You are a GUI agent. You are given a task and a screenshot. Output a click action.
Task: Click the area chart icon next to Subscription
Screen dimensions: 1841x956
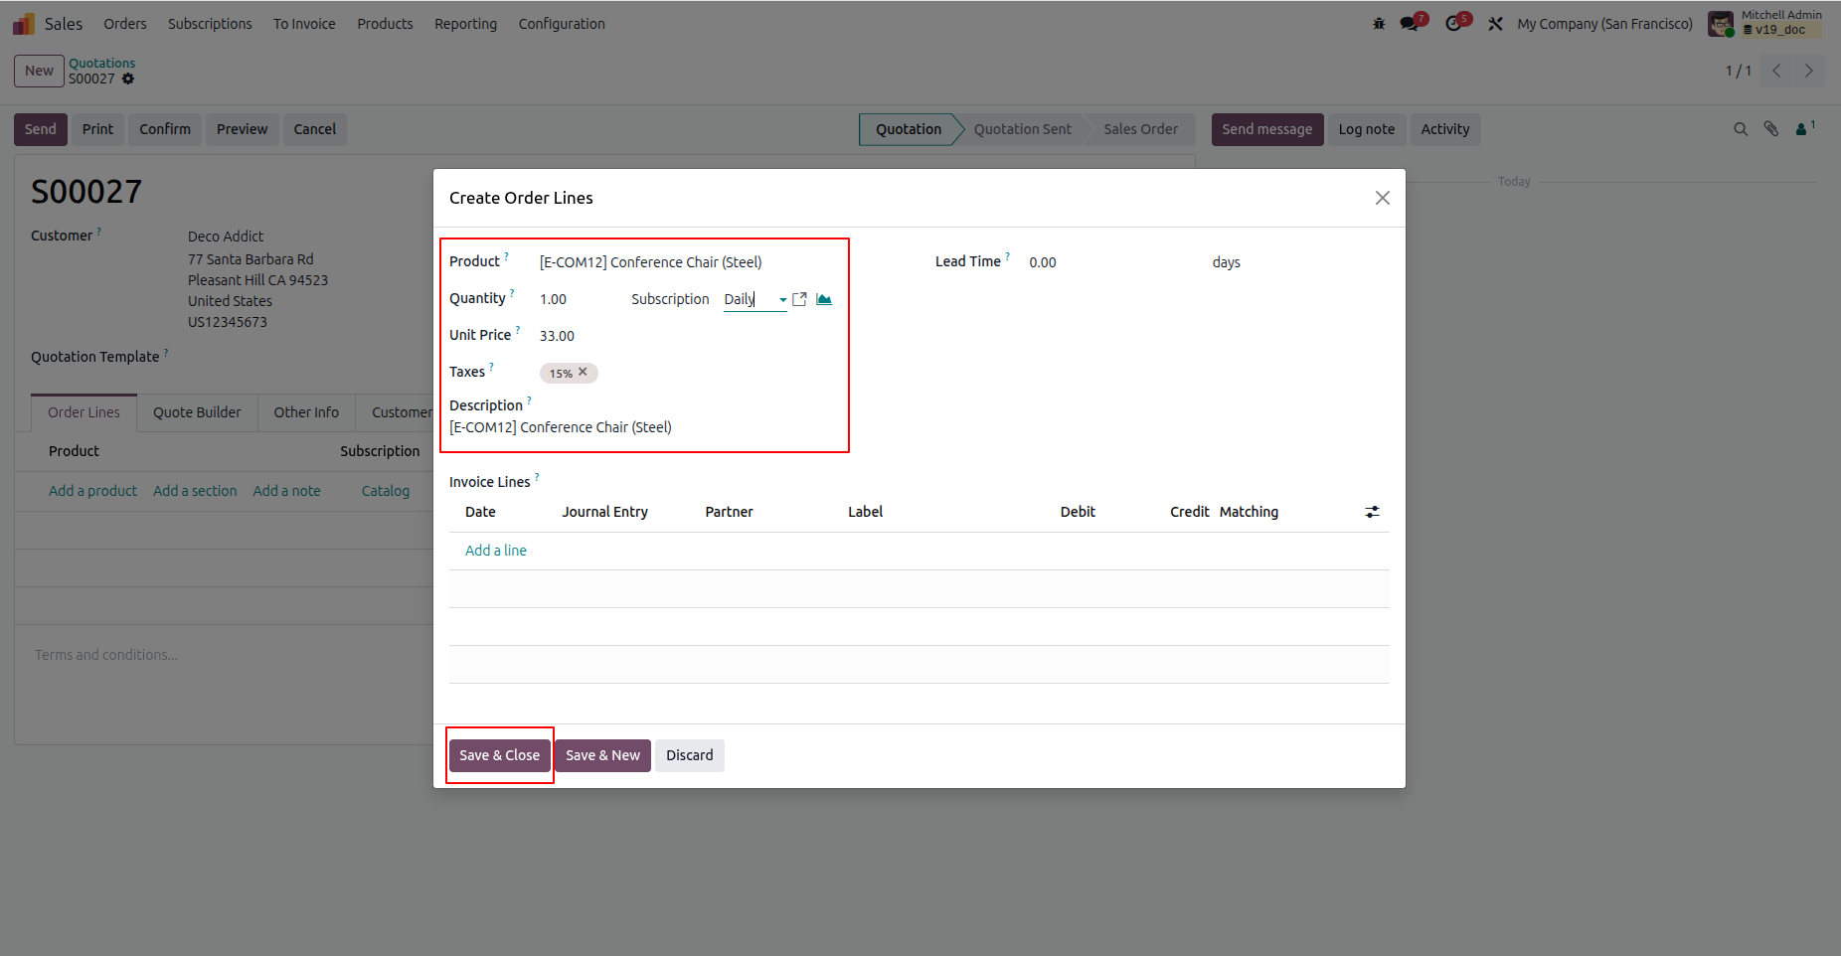coord(824,299)
